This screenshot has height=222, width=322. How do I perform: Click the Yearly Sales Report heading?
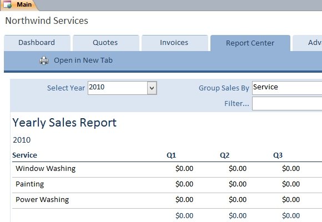tap(64, 123)
